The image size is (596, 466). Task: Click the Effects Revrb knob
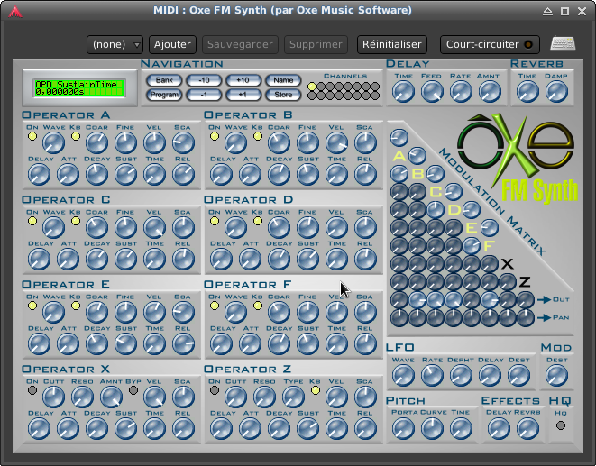pyautogui.click(x=527, y=428)
